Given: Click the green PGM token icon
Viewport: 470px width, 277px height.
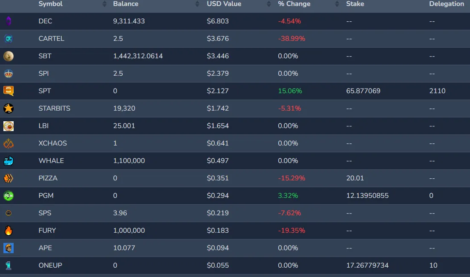Looking at the screenshot, I should (9, 196).
